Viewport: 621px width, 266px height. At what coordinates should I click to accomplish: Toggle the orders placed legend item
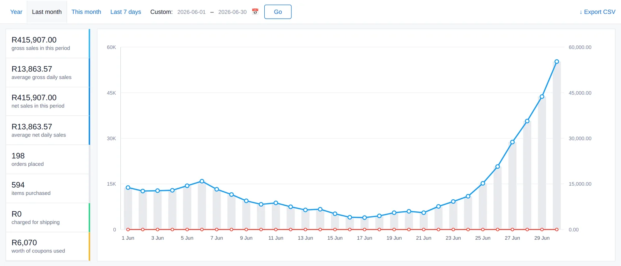tap(48, 159)
